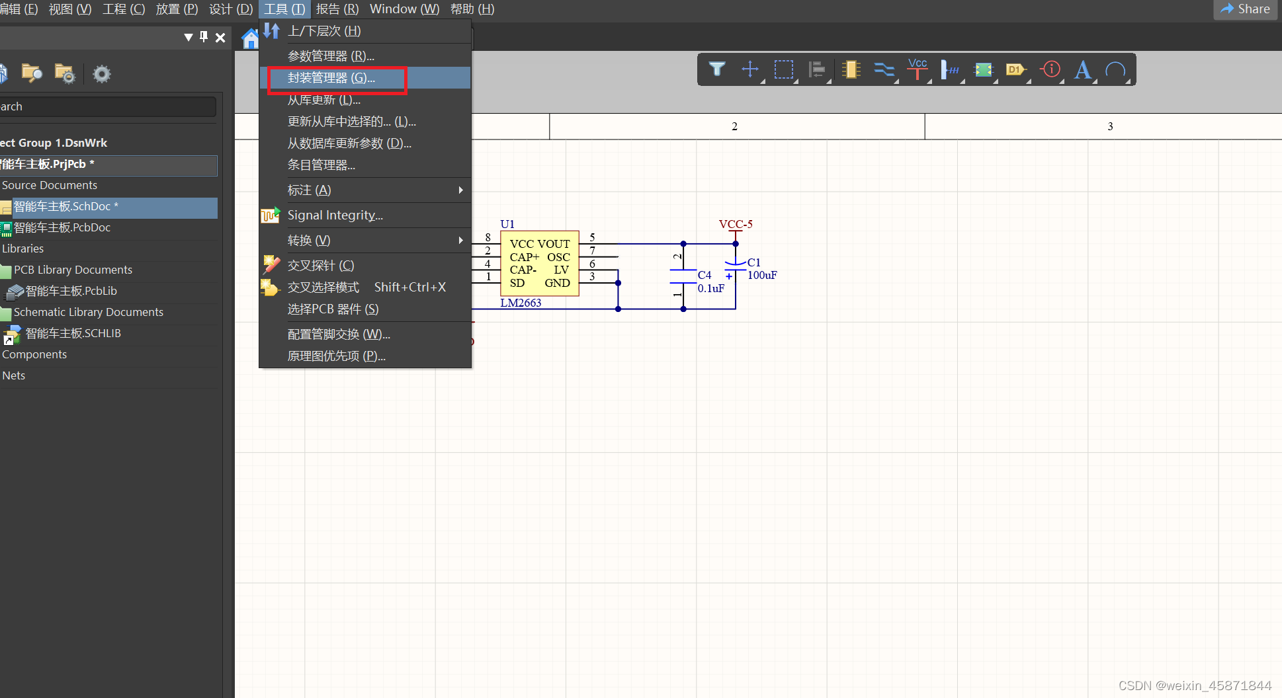Click the place wire tool icon

[884, 69]
